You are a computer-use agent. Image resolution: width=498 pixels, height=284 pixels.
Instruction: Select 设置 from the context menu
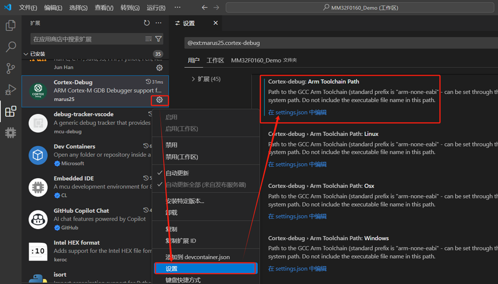pos(172,269)
